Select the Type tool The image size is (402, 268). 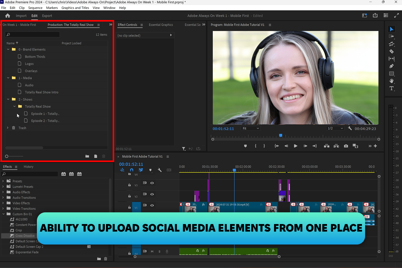coord(391,88)
